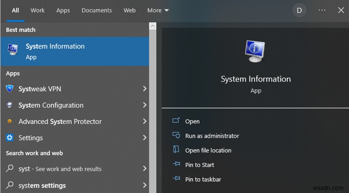Choose Run as administrator
Screen dimensions: 349x193
(212, 136)
